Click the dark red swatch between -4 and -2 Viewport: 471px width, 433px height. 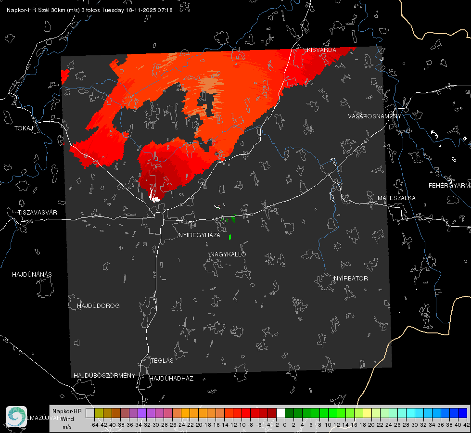coord(272,413)
